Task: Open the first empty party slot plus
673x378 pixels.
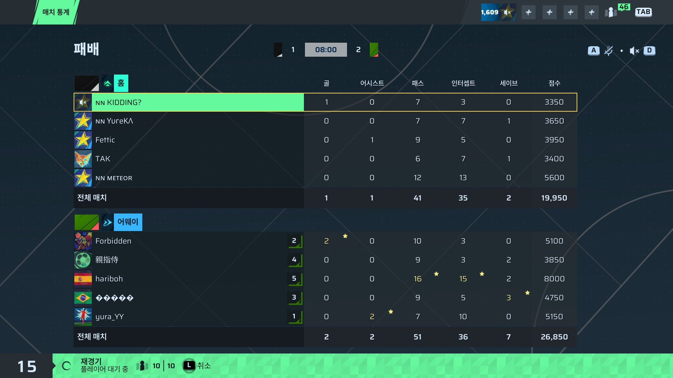Action: pyautogui.click(x=529, y=12)
